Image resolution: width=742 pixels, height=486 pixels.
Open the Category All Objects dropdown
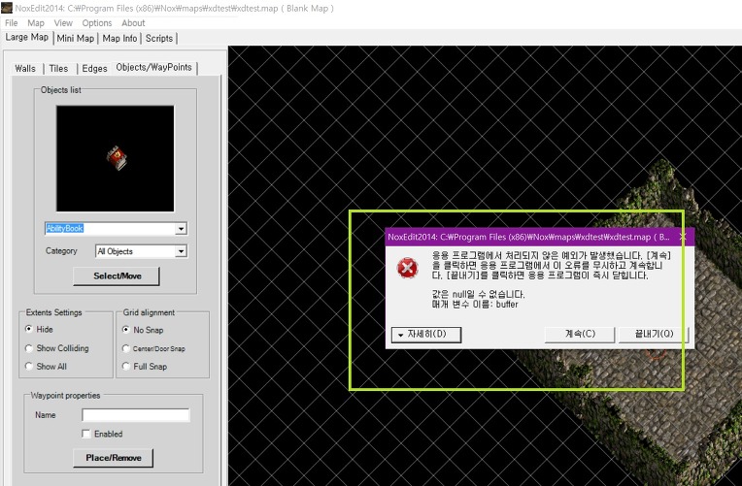(x=181, y=251)
